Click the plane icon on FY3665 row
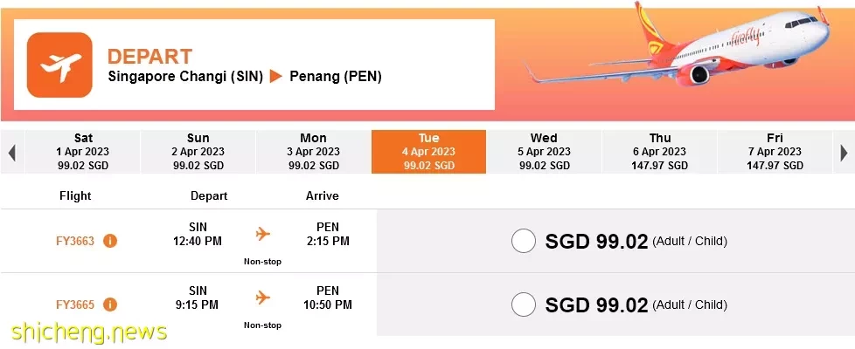The width and height of the screenshot is (855, 349). (263, 298)
